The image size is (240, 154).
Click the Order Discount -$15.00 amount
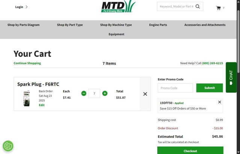(x=218, y=128)
